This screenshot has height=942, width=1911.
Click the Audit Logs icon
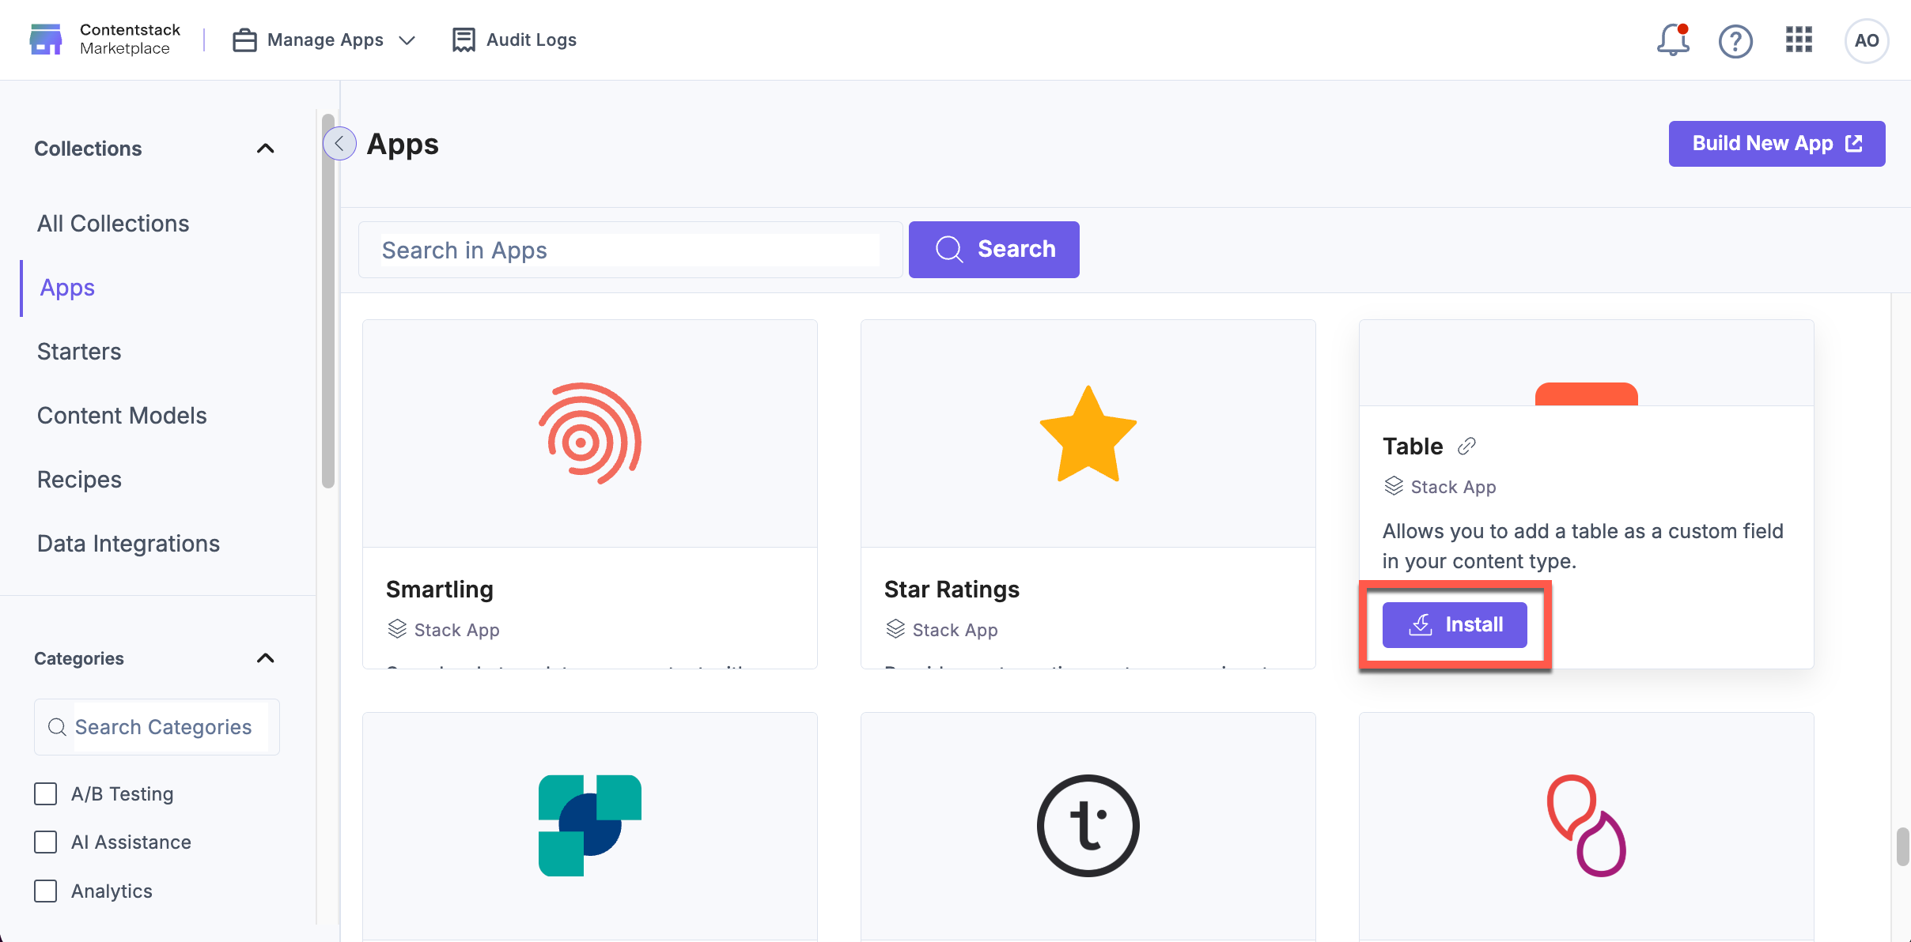[464, 40]
